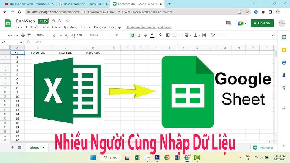The height and width of the screenshot is (163, 290).
Task: Open the Tệp menu
Action: [x=19, y=27]
